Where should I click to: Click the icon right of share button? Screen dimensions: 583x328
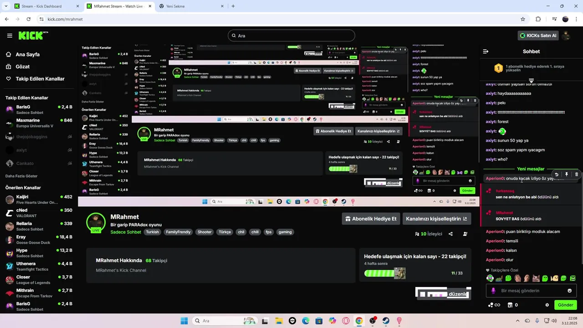coord(465,234)
